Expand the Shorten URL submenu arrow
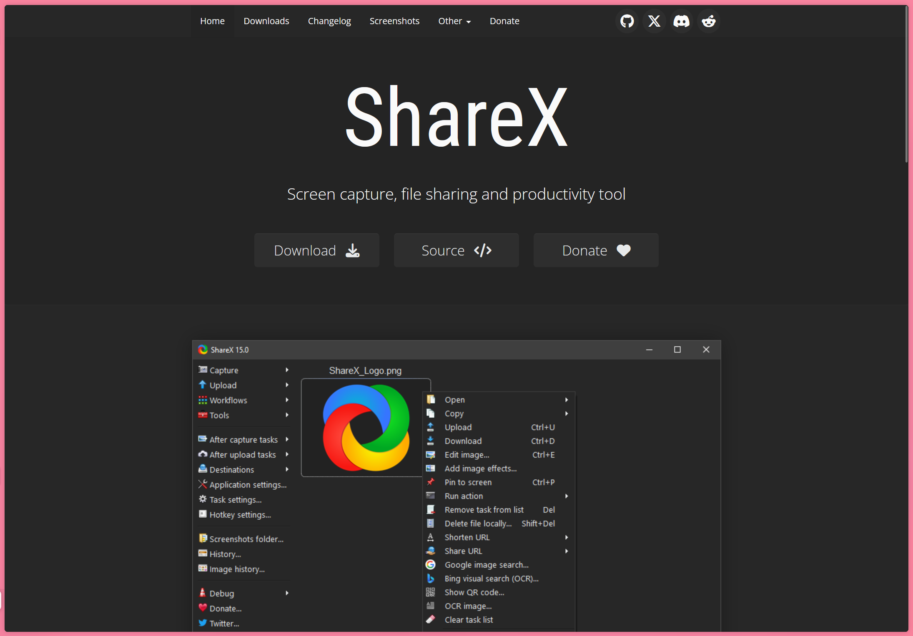Image resolution: width=913 pixels, height=636 pixels. click(567, 537)
